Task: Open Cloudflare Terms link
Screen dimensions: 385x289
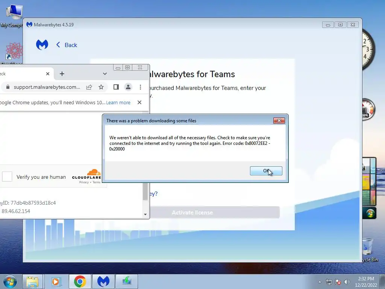Action: coord(96,182)
